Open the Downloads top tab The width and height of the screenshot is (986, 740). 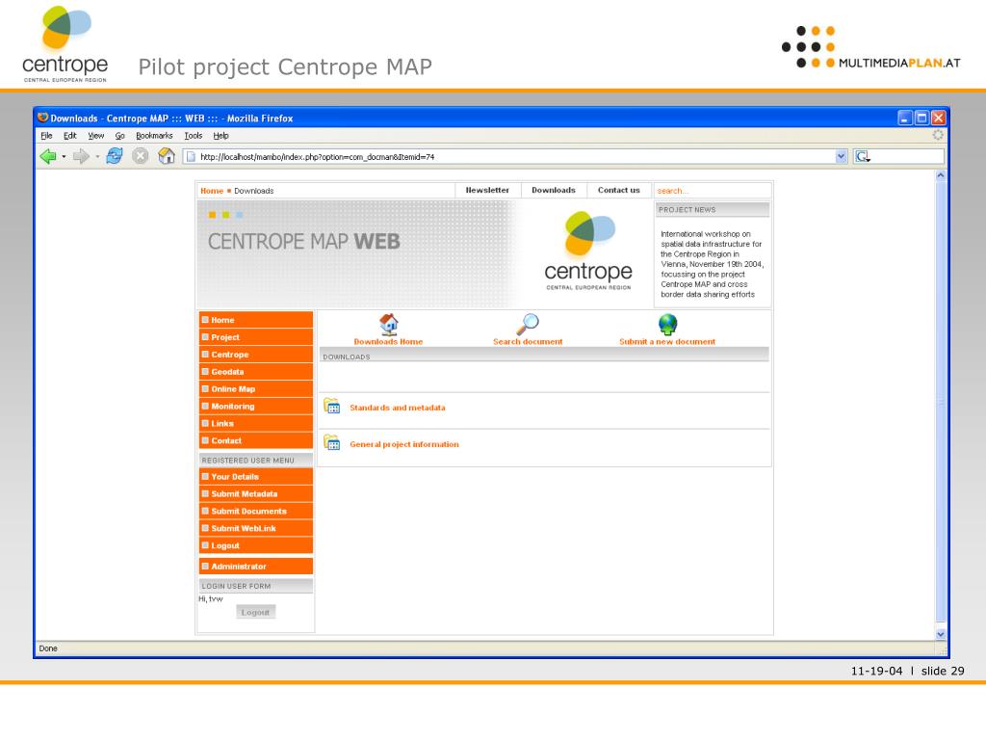[554, 190]
